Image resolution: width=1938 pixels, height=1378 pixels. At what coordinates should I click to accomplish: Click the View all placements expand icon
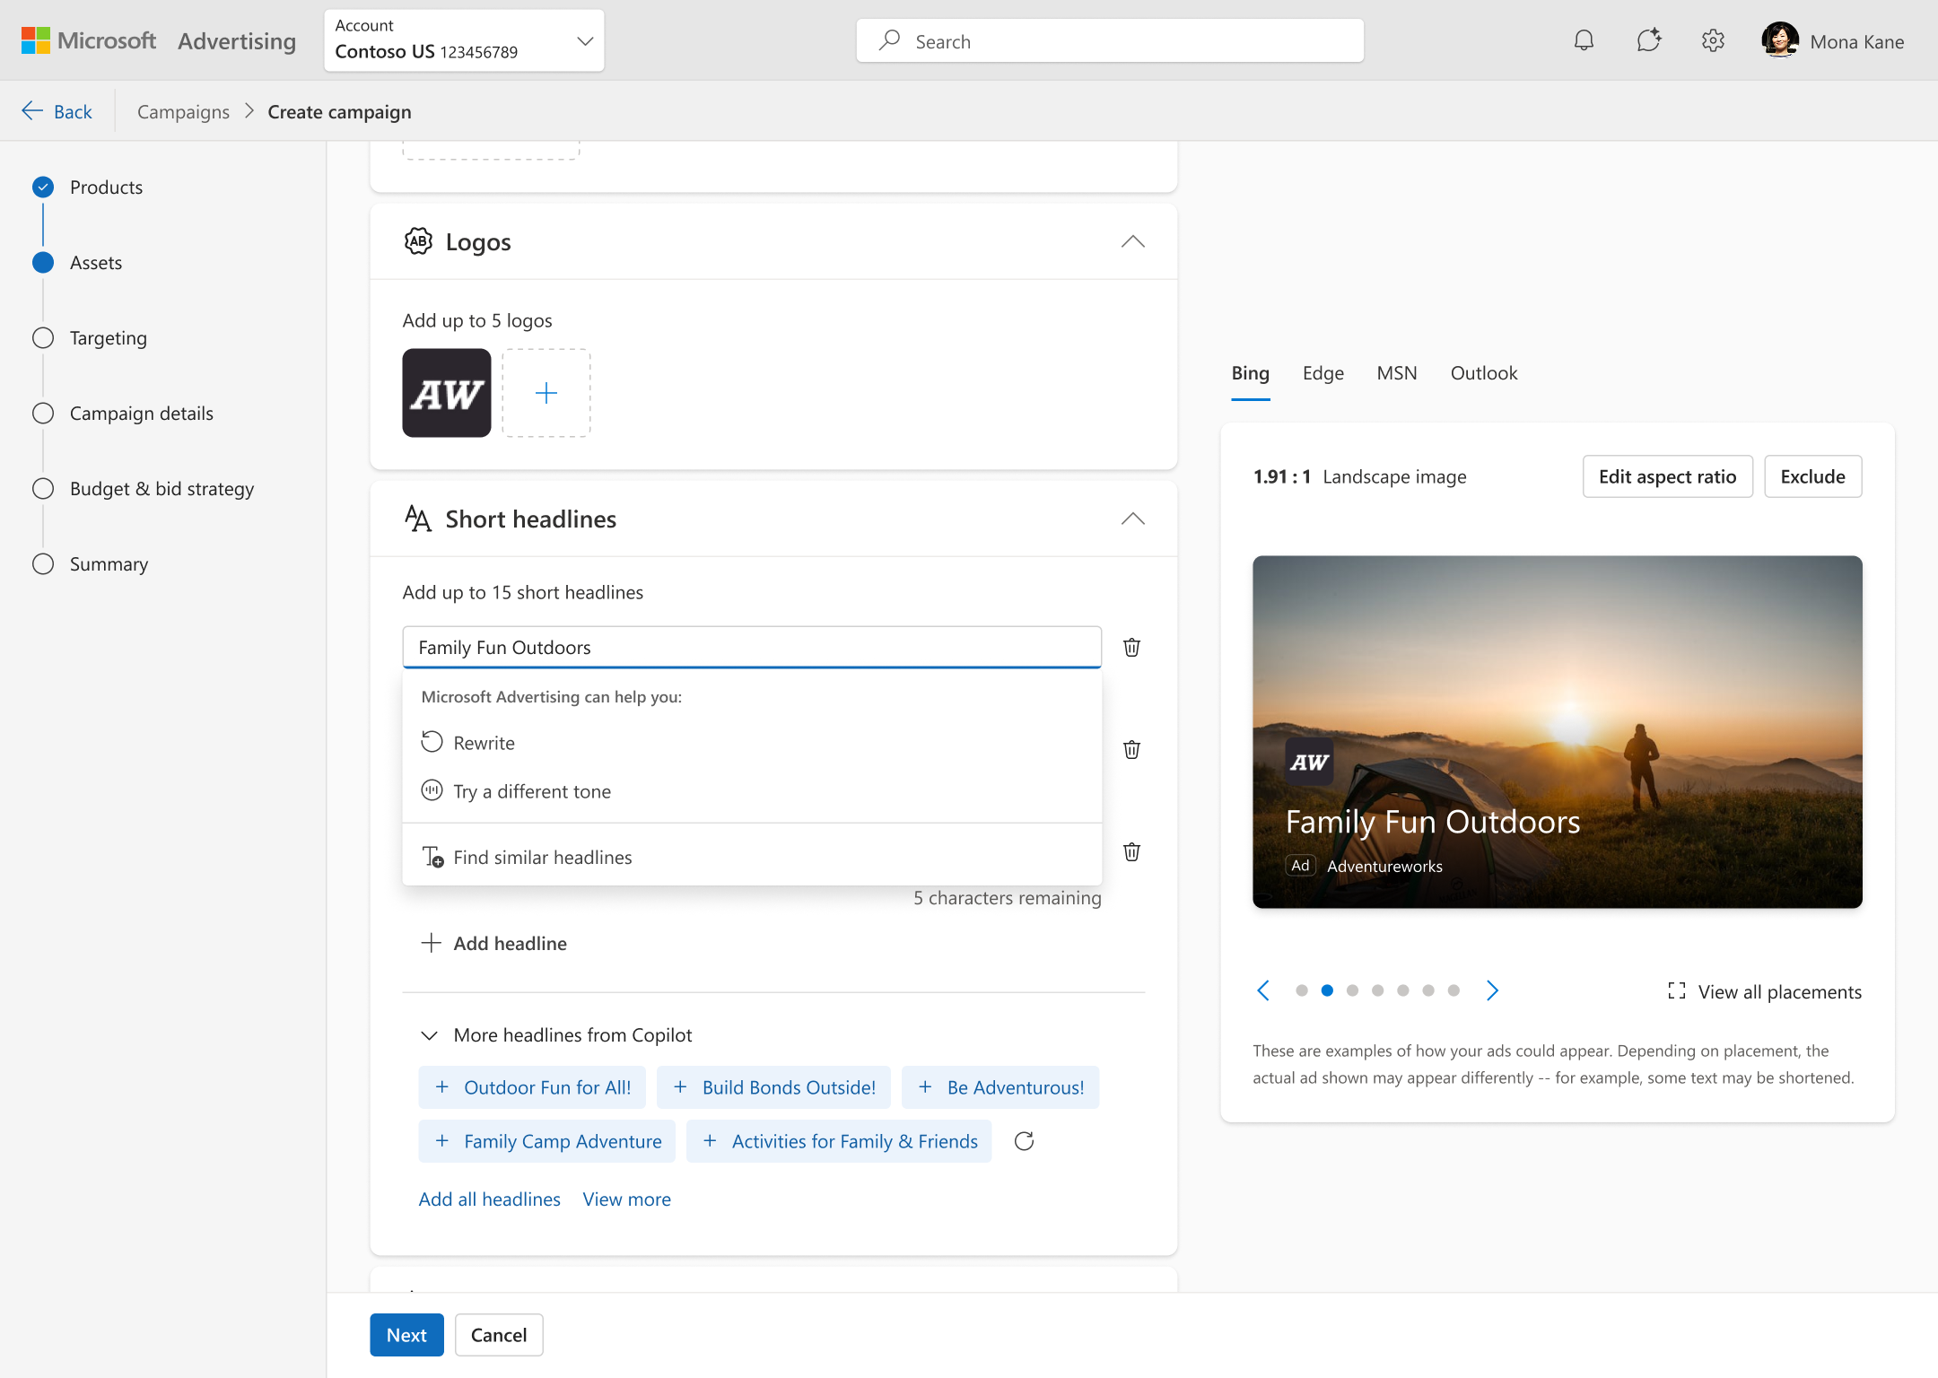click(x=1676, y=991)
